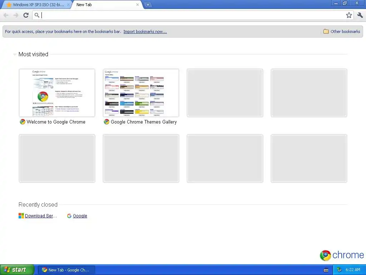Click the Recently closed heading
366x275 pixels.
click(38, 204)
